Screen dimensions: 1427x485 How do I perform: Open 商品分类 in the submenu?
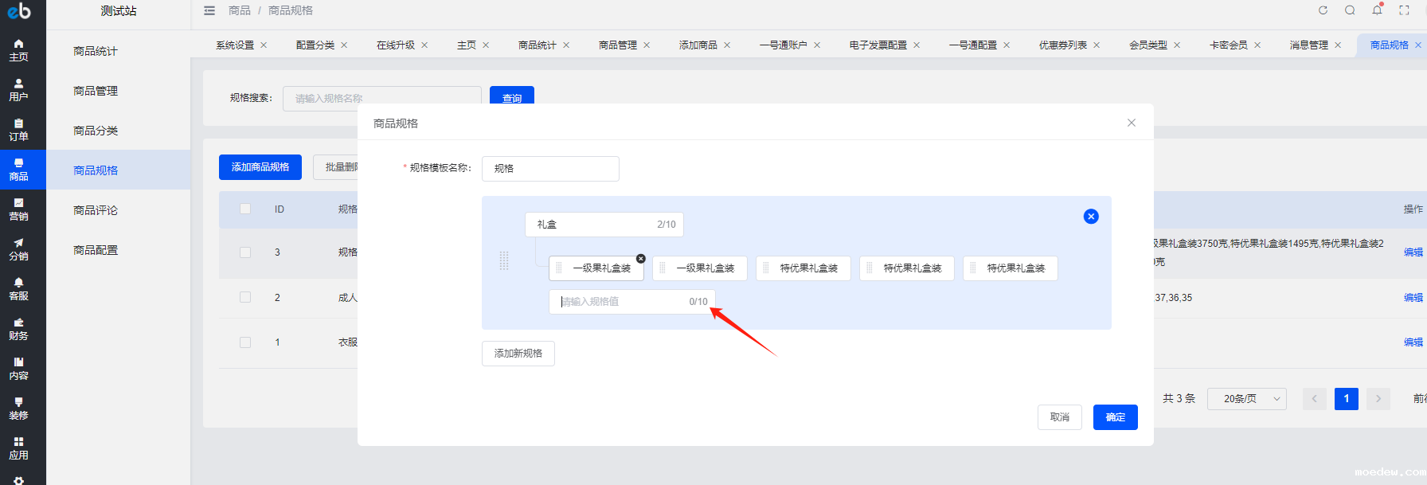pos(96,131)
